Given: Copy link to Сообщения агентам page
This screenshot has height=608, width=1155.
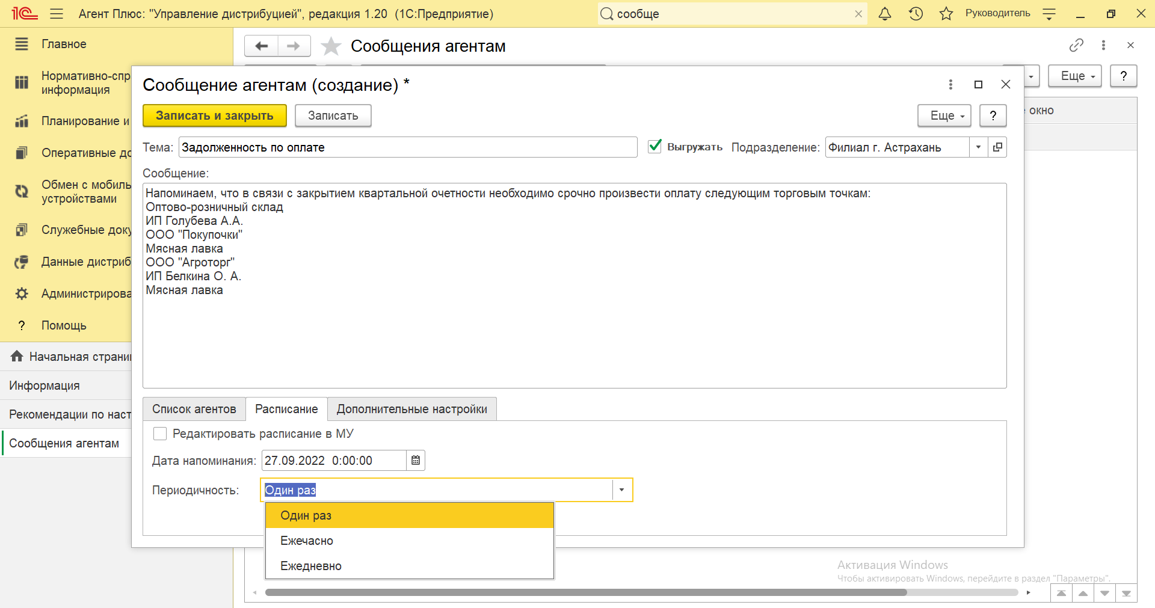Looking at the screenshot, I should click(x=1076, y=45).
